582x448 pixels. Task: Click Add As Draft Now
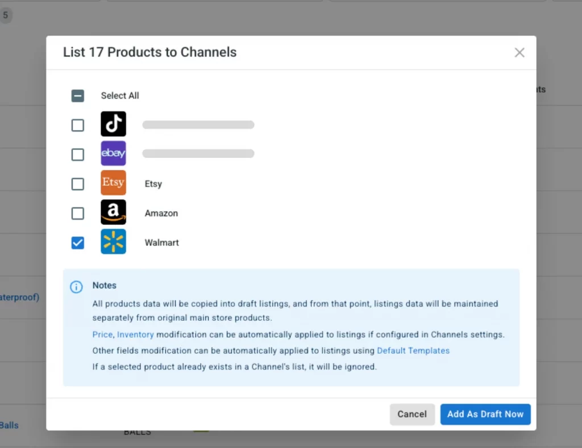pos(485,414)
